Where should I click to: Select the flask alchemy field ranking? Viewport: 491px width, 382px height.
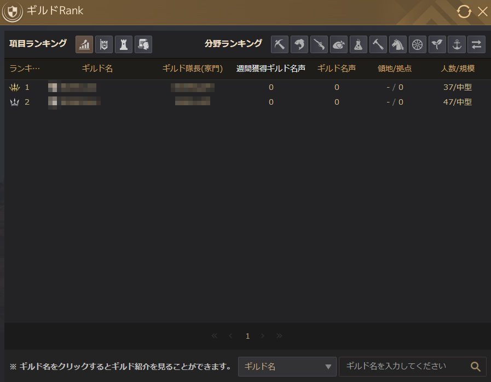pyautogui.click(x=359, y=44)
